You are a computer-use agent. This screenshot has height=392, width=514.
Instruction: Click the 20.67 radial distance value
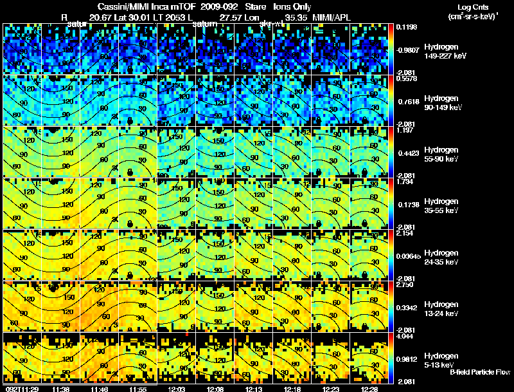click(x=100, y=17)
